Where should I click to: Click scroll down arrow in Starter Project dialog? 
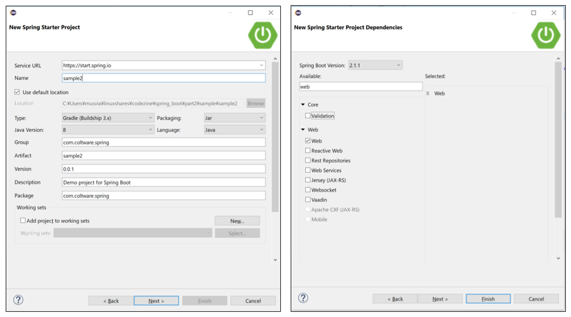point(275,259)
